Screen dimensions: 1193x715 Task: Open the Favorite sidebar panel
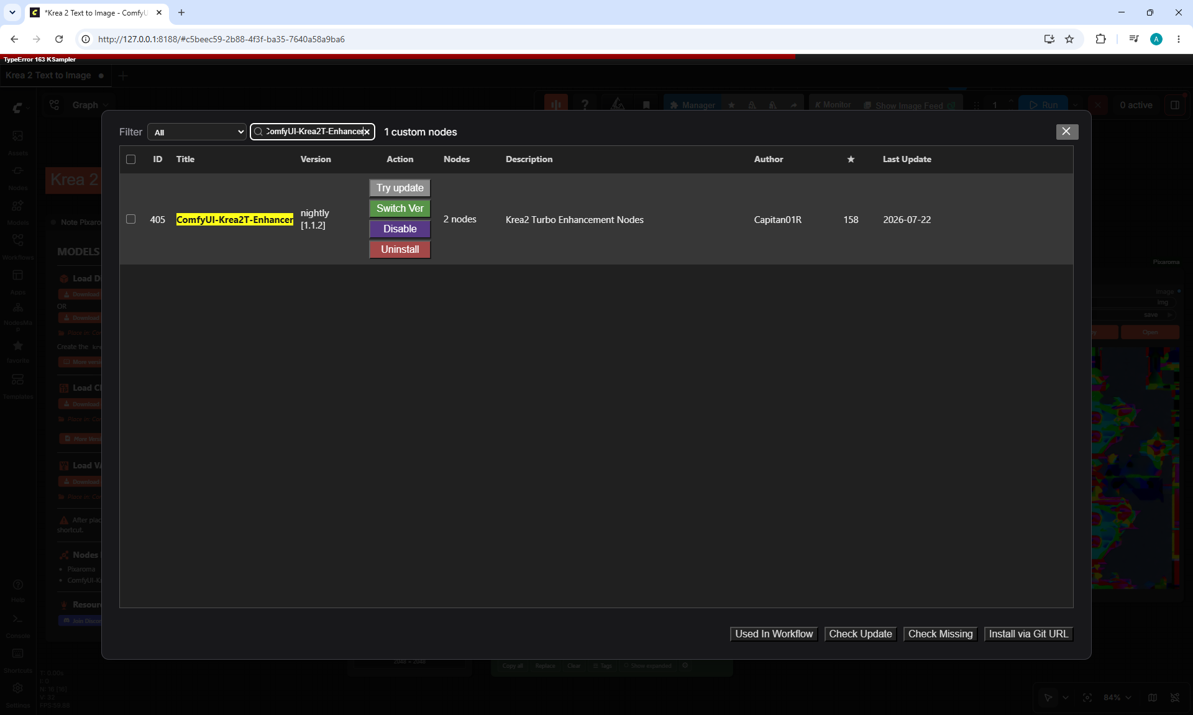coord(18,352)
